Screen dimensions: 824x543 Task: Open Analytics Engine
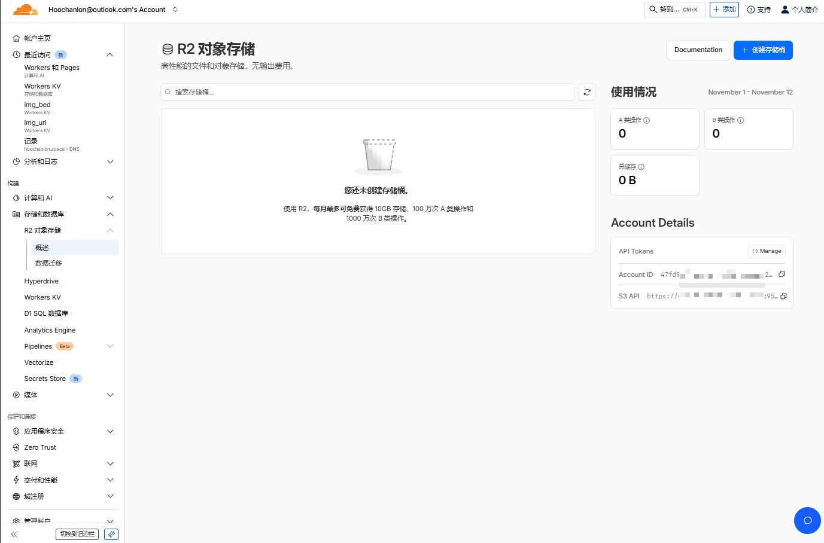[x=50, y=330]
